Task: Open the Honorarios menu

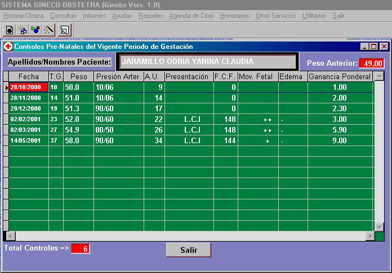Action: (234, 16)
